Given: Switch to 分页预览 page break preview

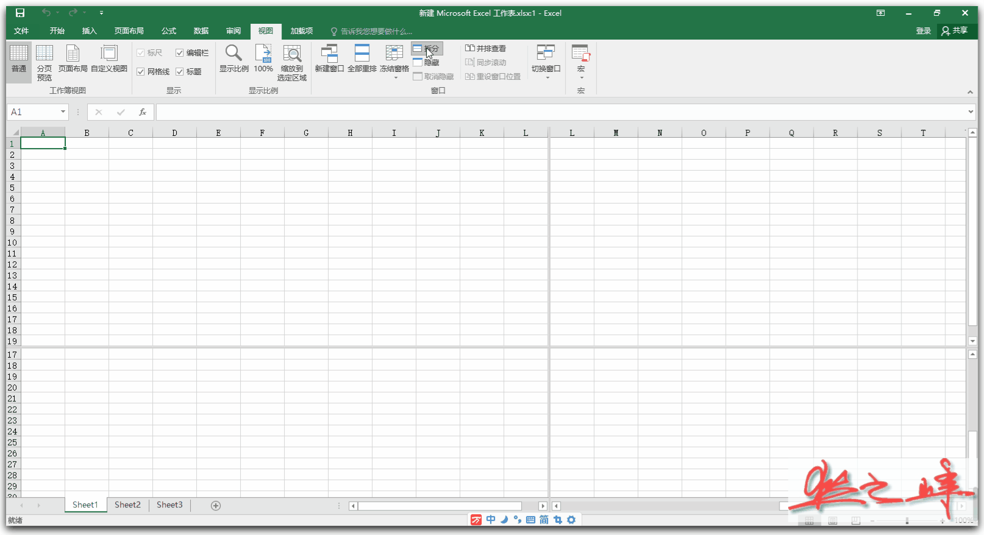Looking at the screenshot, I should tap(45, 63).
